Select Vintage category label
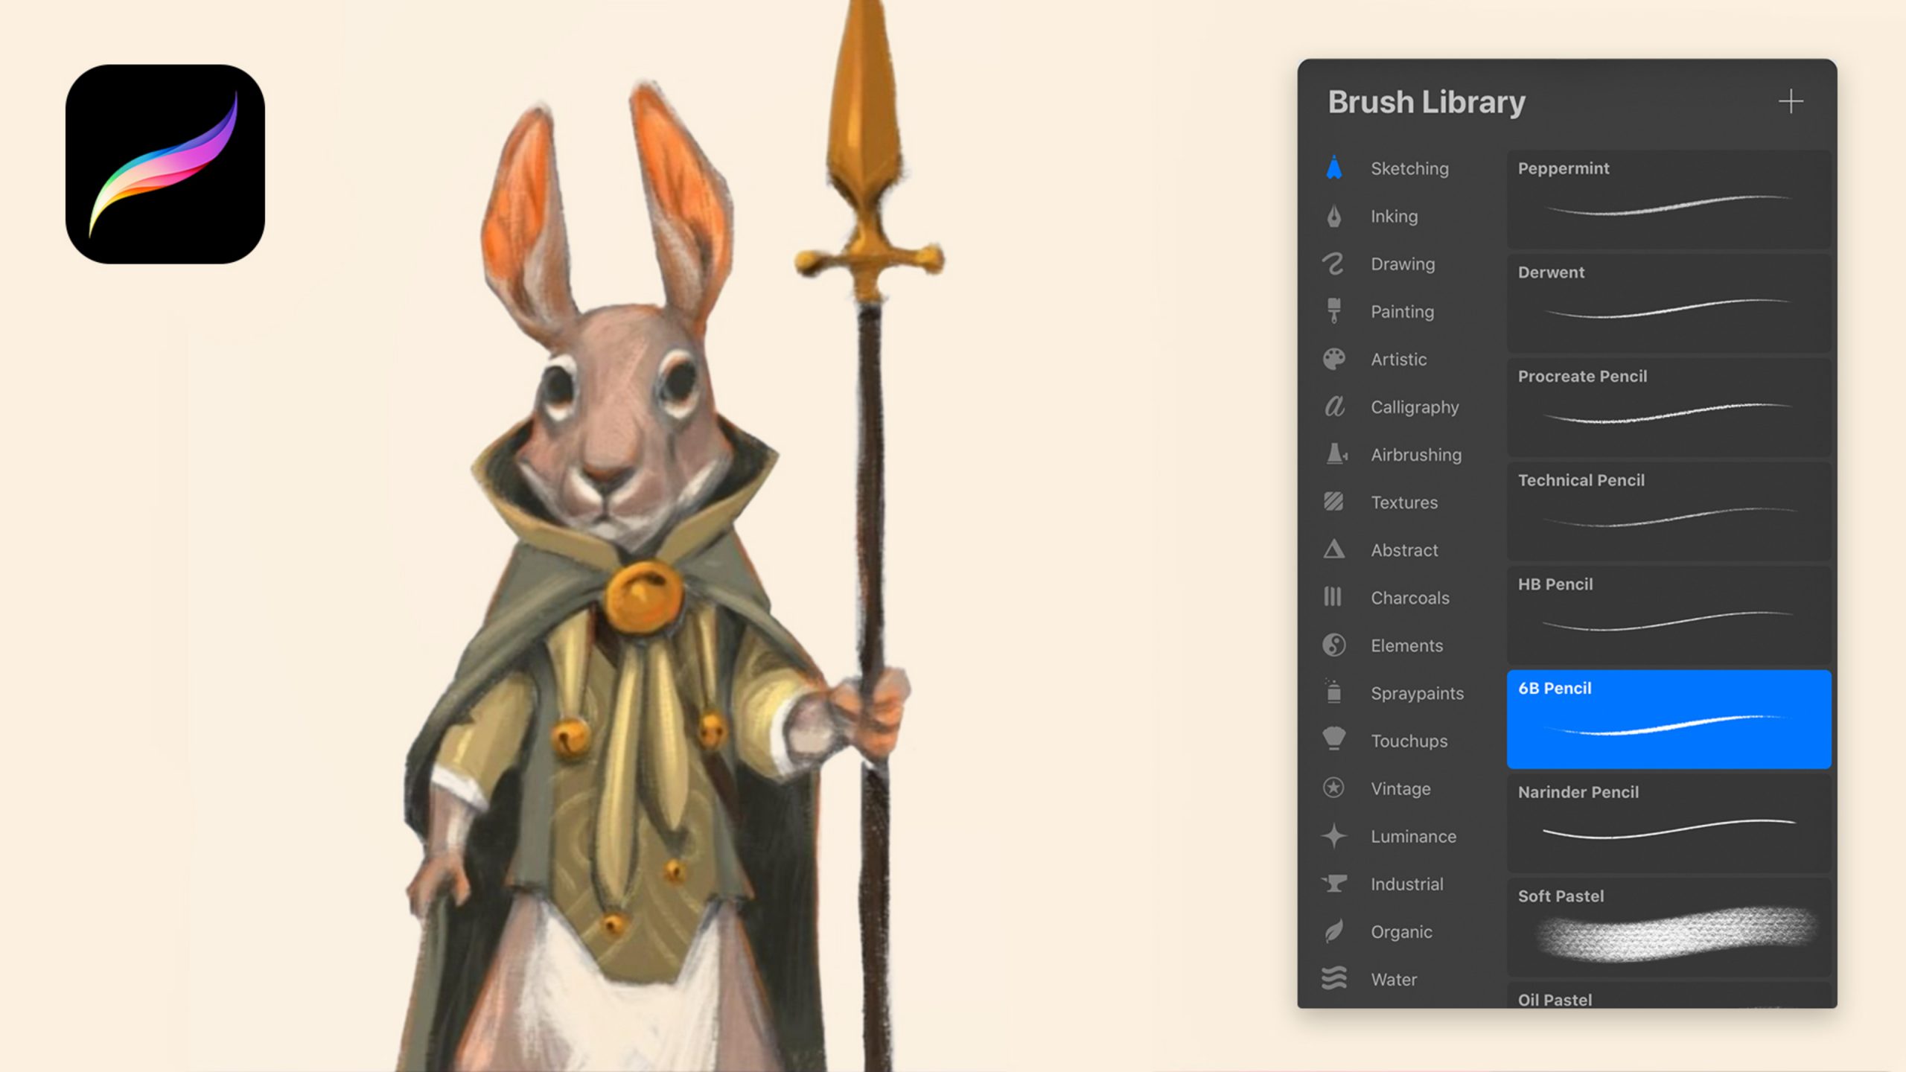 click(x=1400, y=789)
